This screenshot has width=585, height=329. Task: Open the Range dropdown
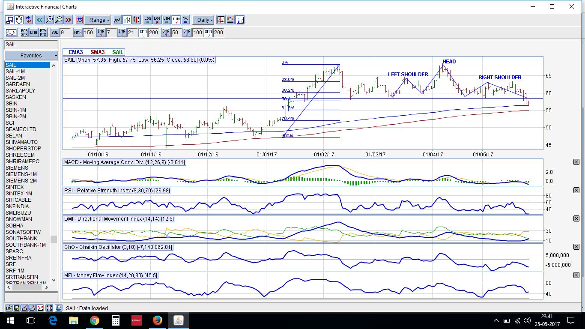[x=97, y=20]
